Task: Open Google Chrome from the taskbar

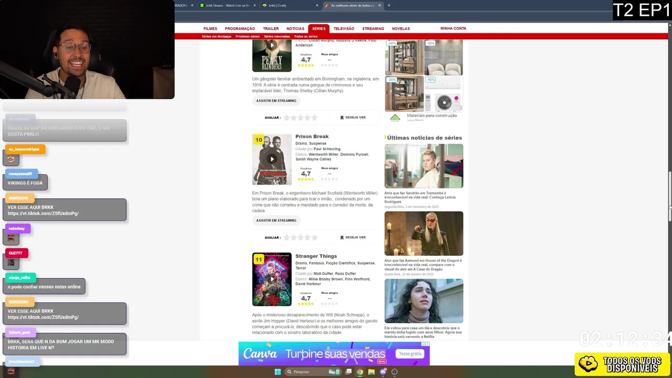Action: pyautogui.click(x=360, y=372)
